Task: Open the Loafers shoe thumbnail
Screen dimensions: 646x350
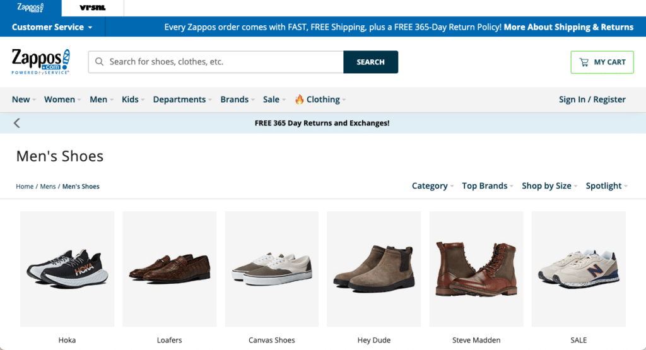Action: tap(169, 269)
